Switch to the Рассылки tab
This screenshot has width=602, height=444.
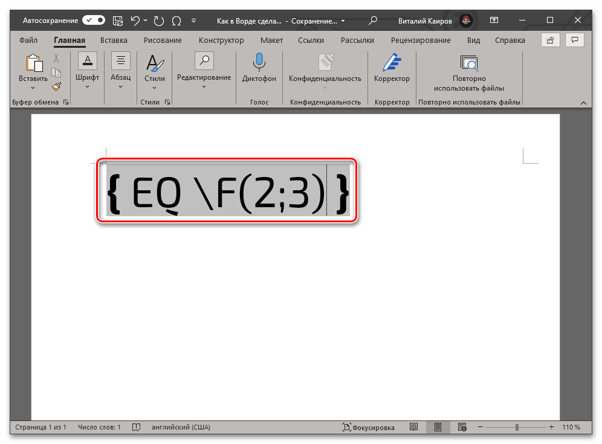(357, 40)
